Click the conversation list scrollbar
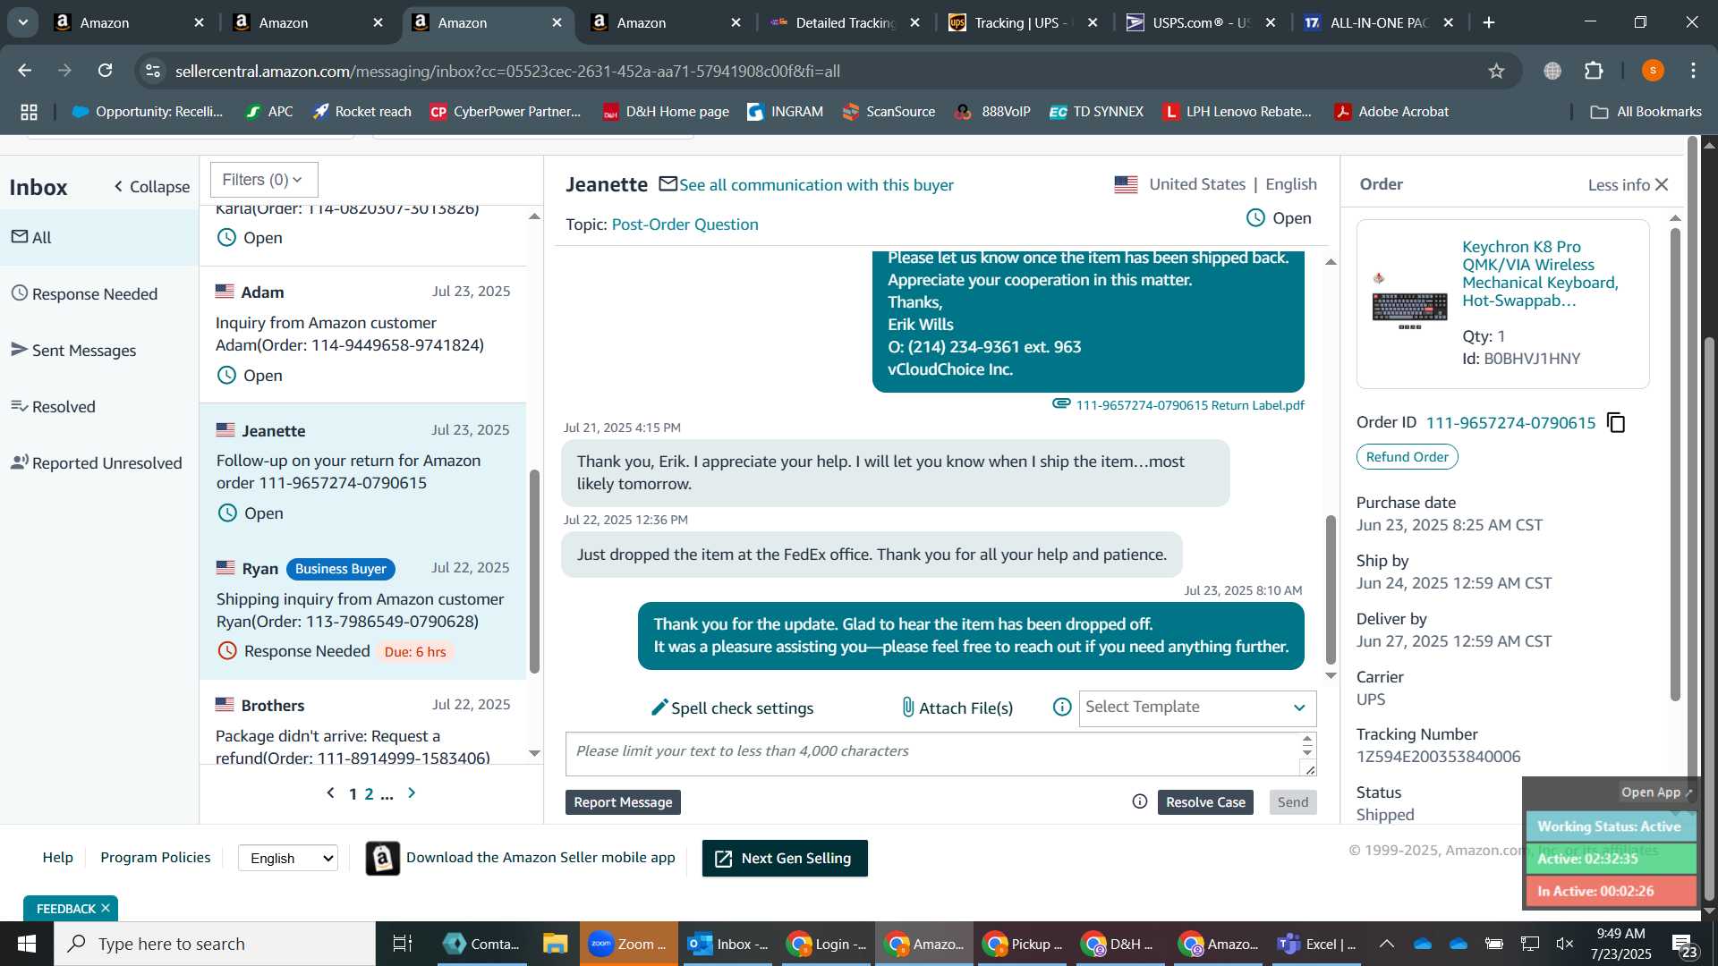Image resolution: width=1718 pixels, height=966 pixels. coord(534,572)
